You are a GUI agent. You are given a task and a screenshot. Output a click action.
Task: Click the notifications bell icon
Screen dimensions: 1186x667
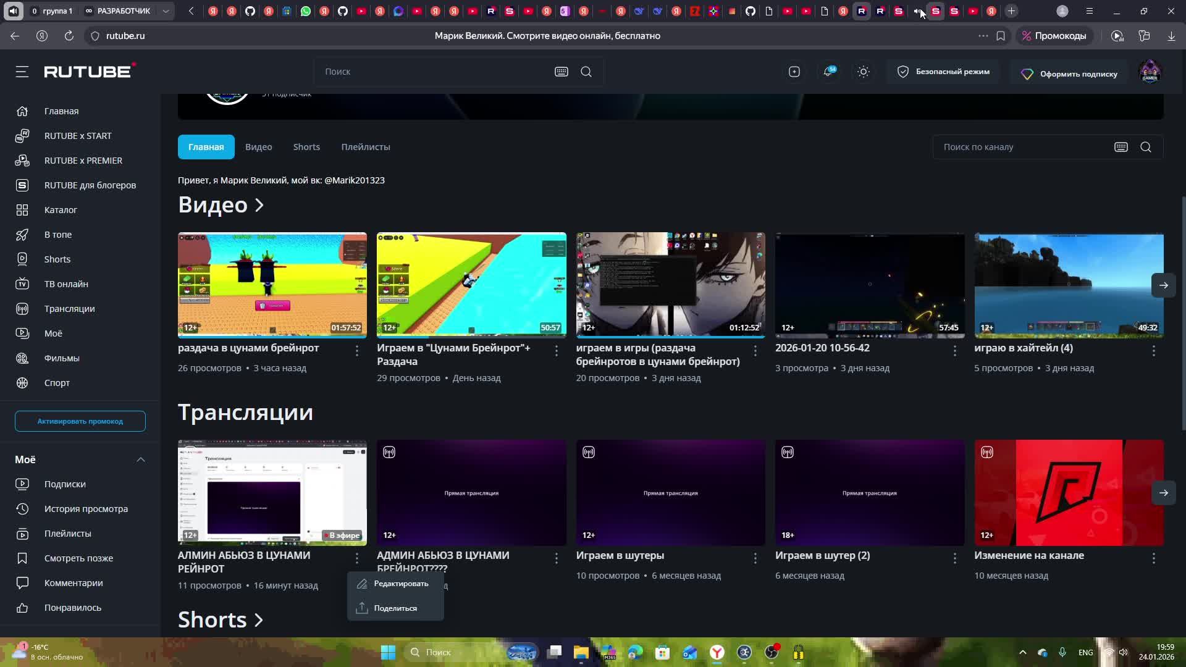pyautogui.click(x=828, y=72)
